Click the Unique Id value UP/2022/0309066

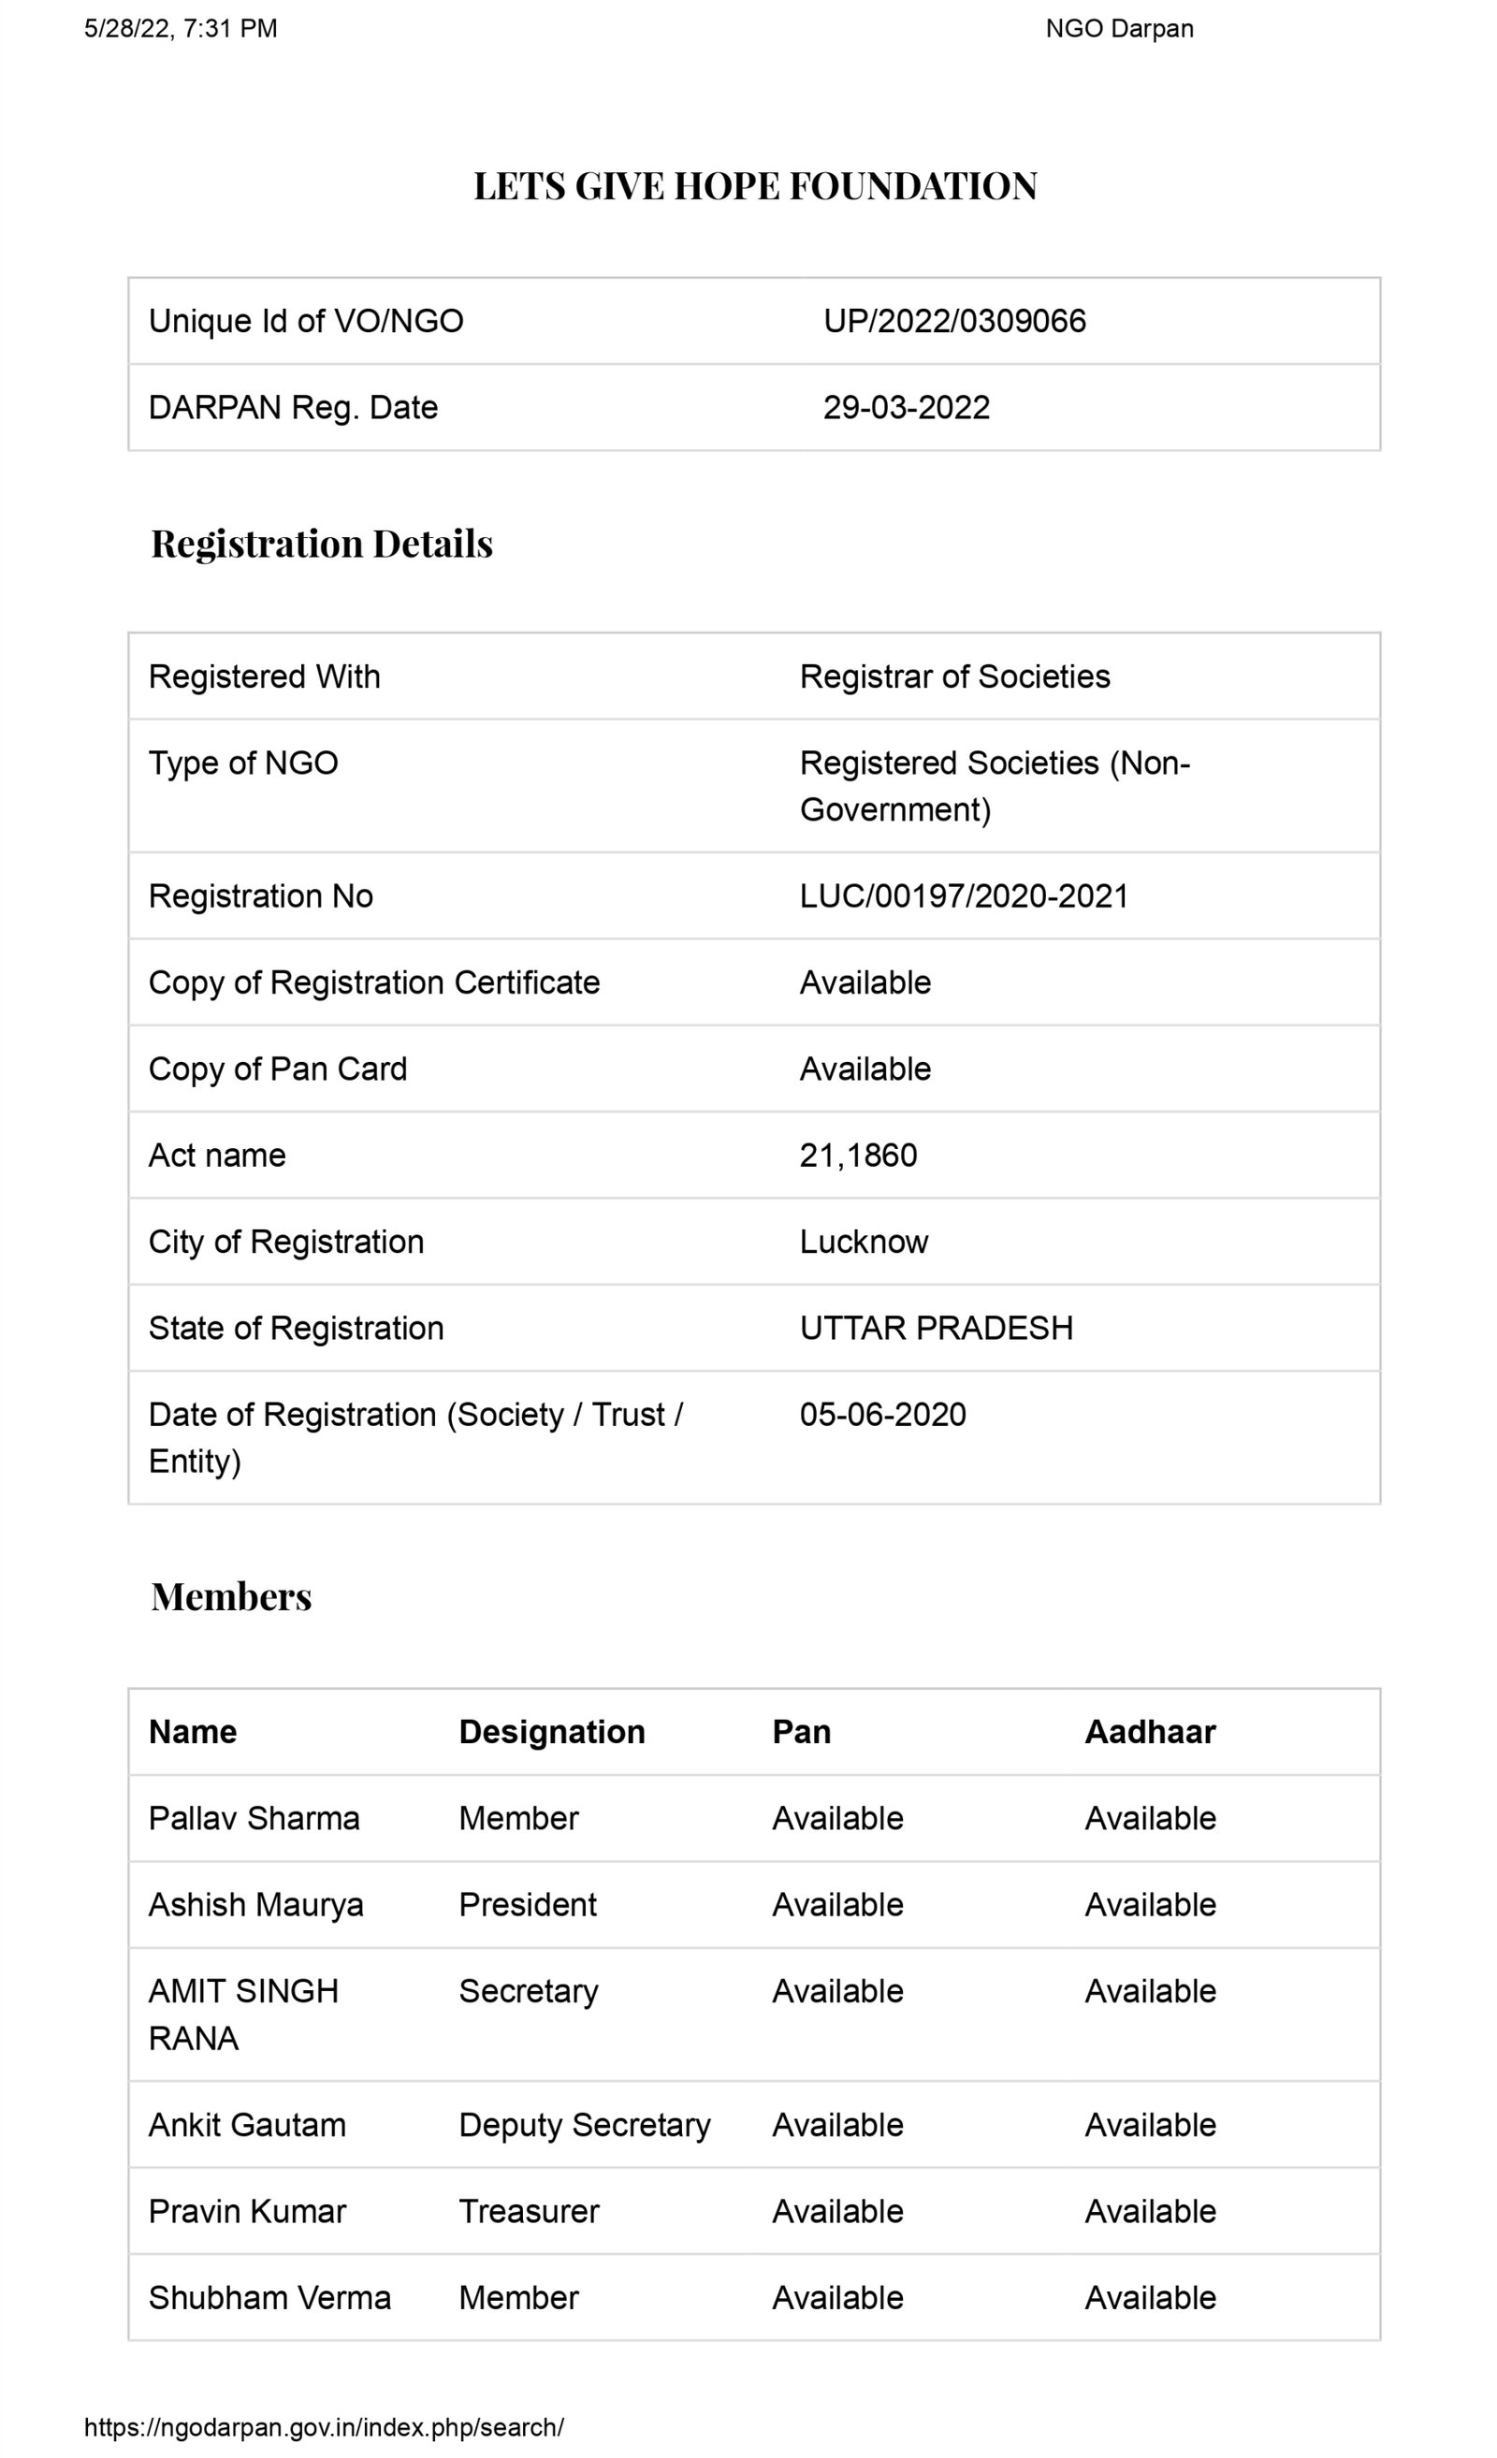[954, 321]
